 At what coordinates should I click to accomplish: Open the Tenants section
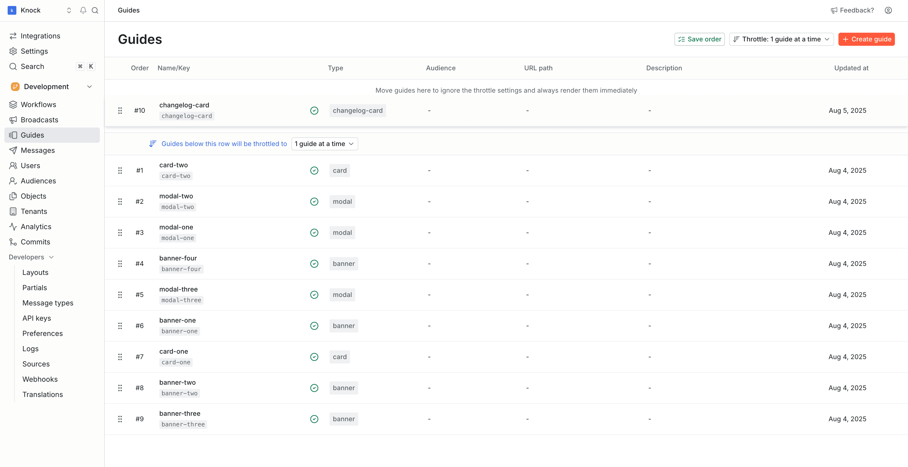34,211
